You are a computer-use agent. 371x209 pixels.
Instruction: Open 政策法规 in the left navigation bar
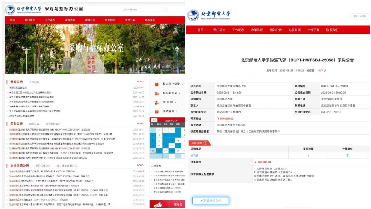tap(70, 20)
